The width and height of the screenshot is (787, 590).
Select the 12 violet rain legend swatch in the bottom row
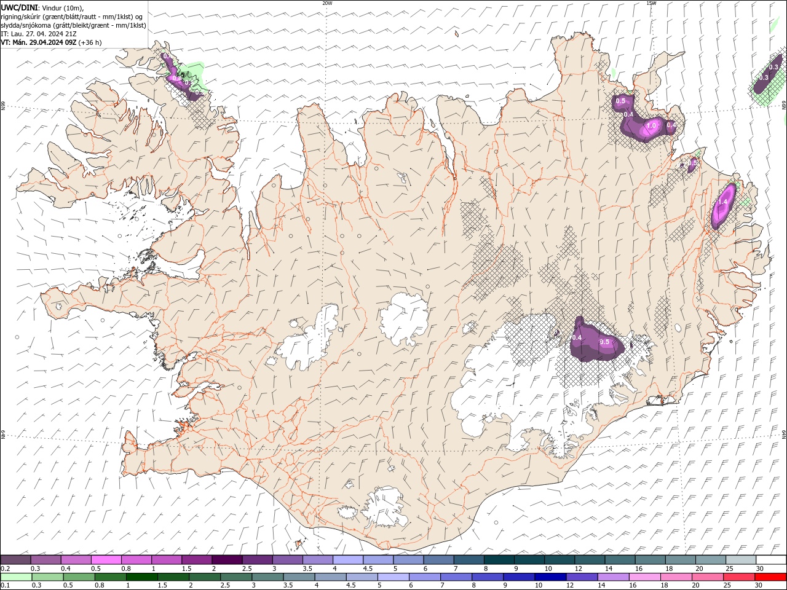pos(582,577)
